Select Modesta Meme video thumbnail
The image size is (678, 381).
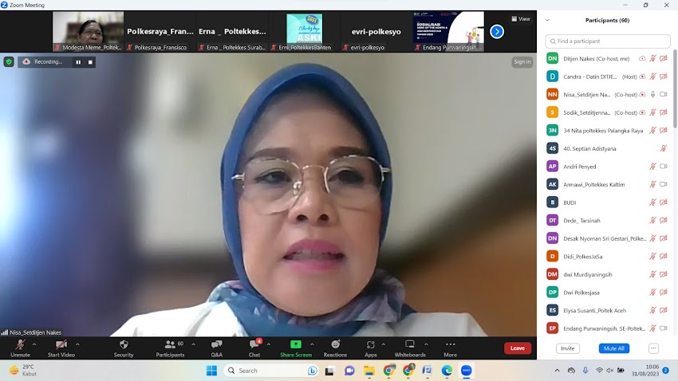[88, 31]
